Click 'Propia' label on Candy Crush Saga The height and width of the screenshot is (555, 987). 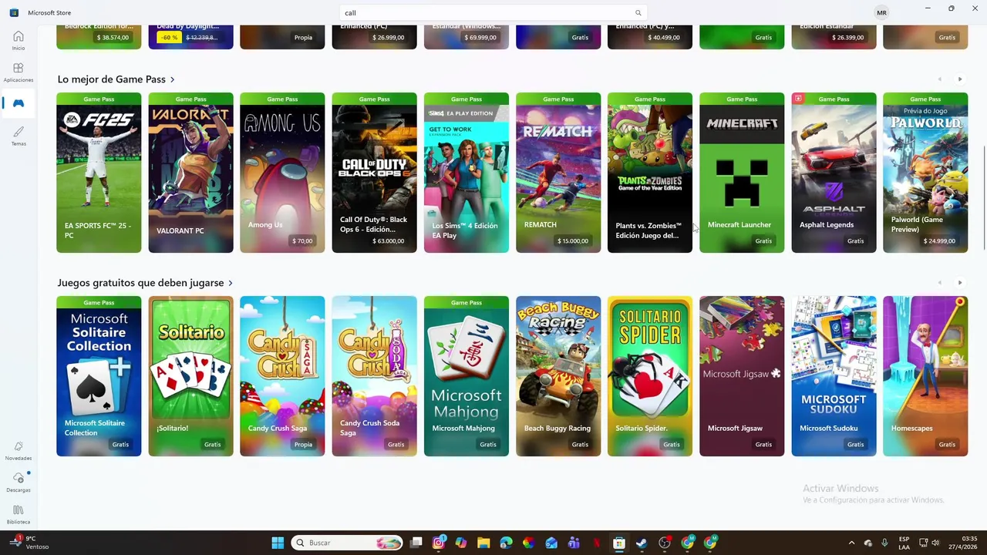(x=303, y=444)
